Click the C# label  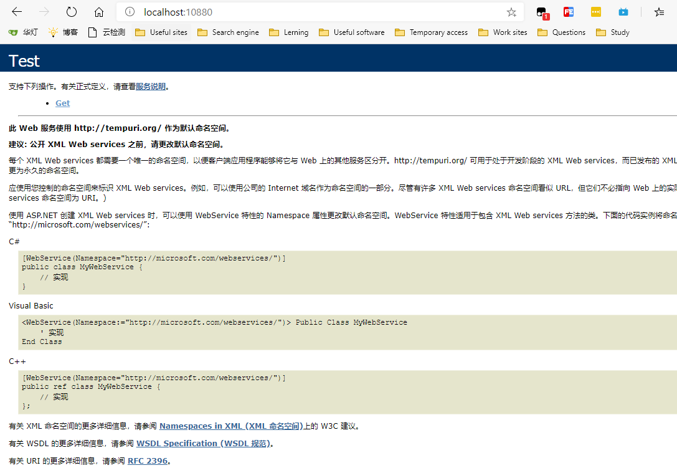tap(14, 241)
